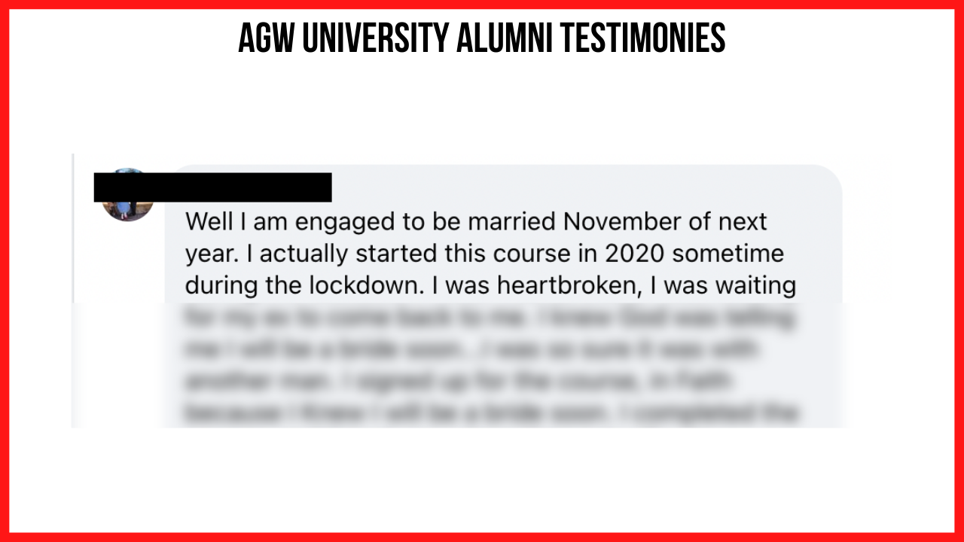Image resolution: width=964 pixels, height=542 pixels.
Task: Click the line beginning 'during the lockdown'
Action: pyautogui.click(x=490, y=286)
